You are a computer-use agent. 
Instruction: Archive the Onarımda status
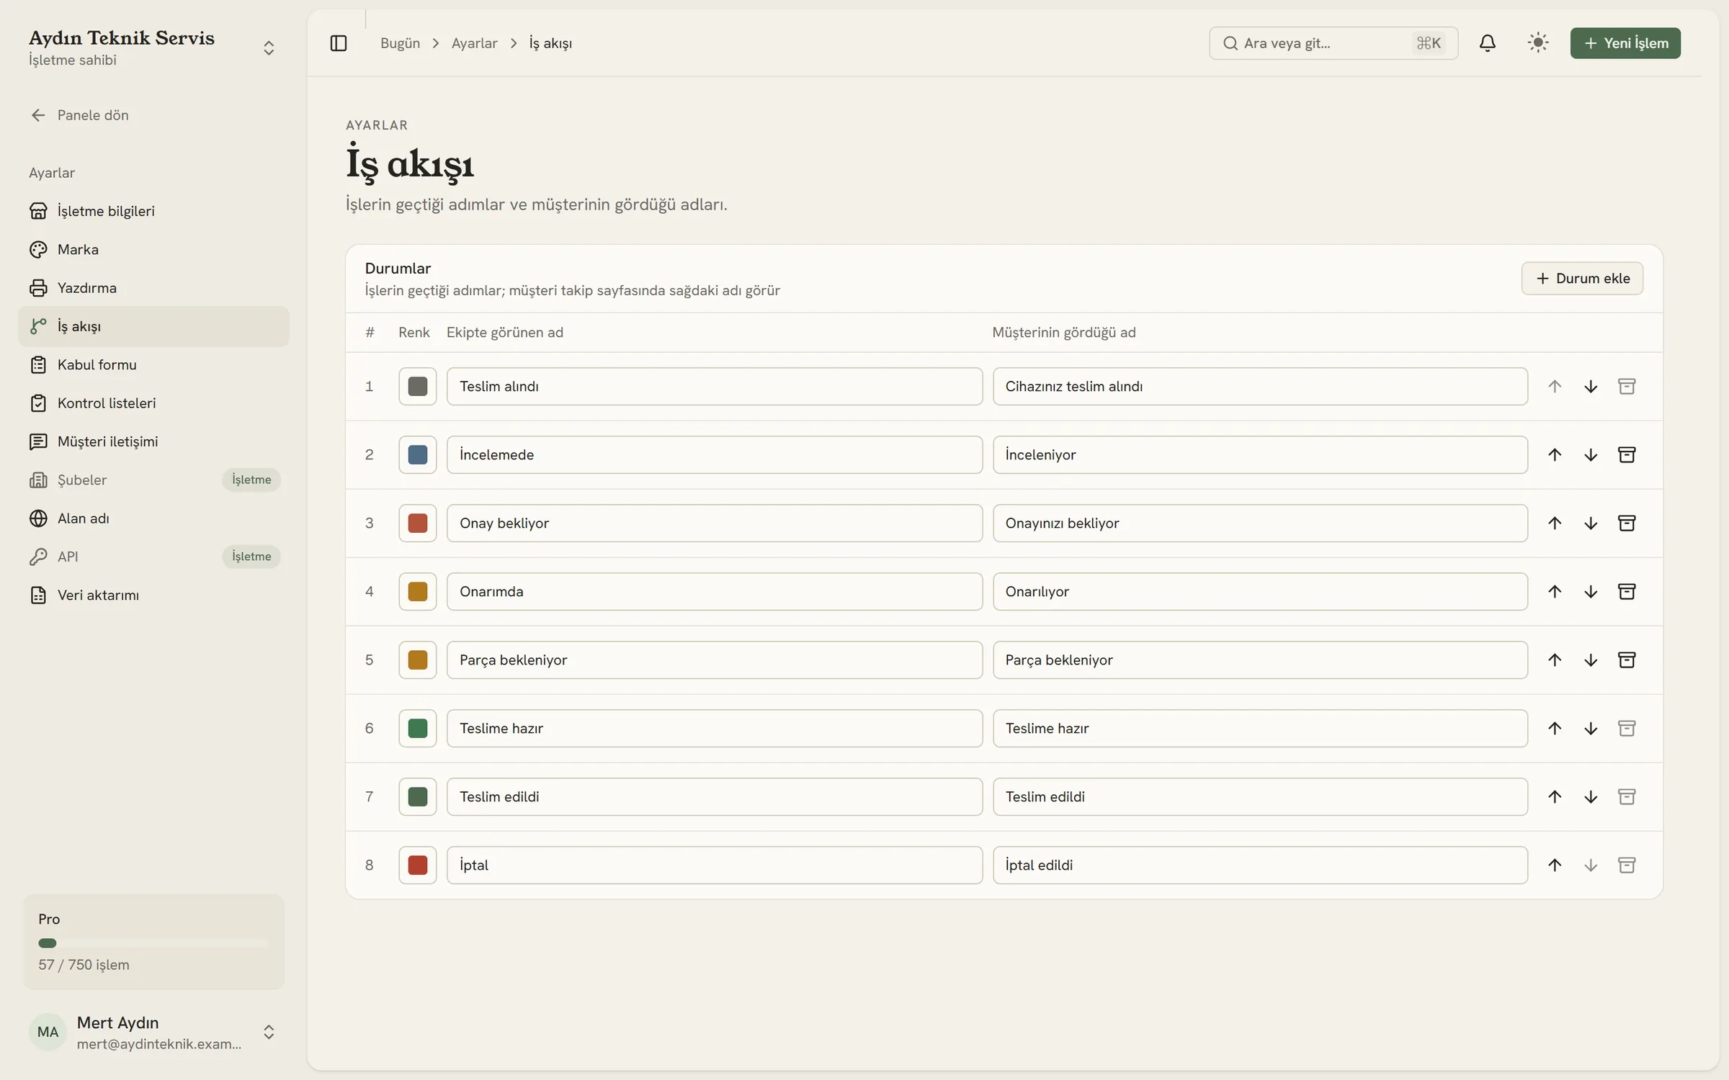tap(1626, 592)
